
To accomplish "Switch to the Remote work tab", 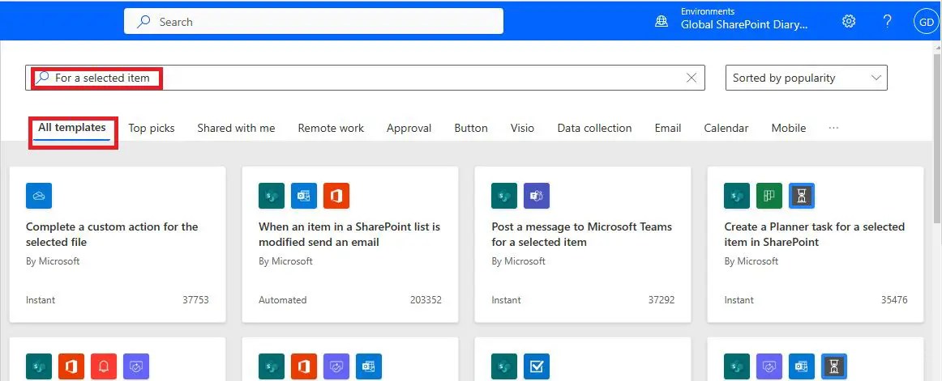I will pos(331,128).
